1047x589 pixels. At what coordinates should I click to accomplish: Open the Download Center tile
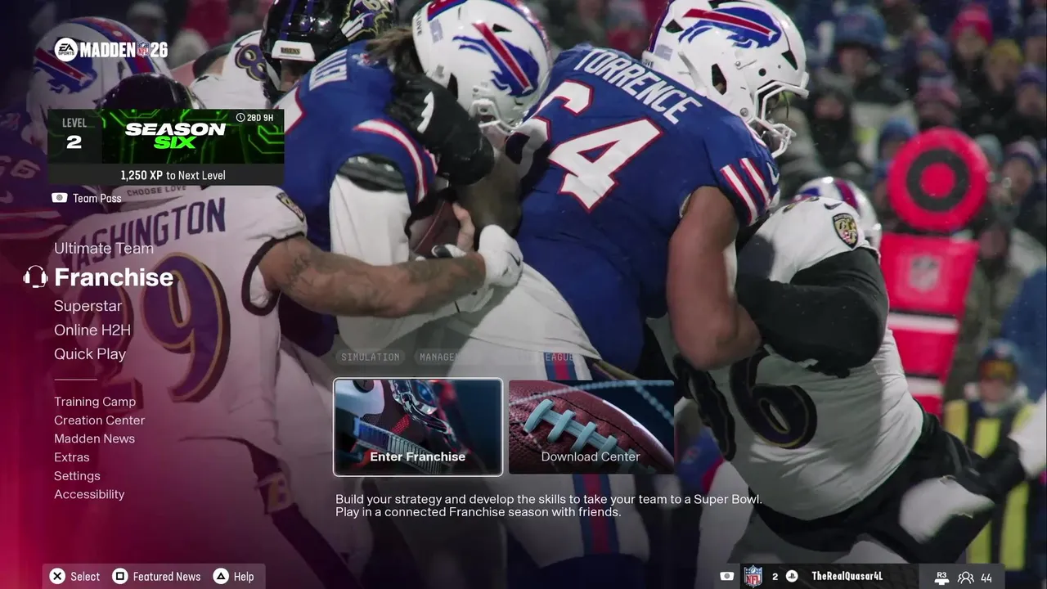[x=591, y=427]
